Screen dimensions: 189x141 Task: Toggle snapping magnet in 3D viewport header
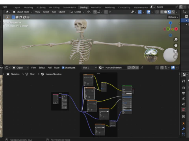tap(95, 12)
